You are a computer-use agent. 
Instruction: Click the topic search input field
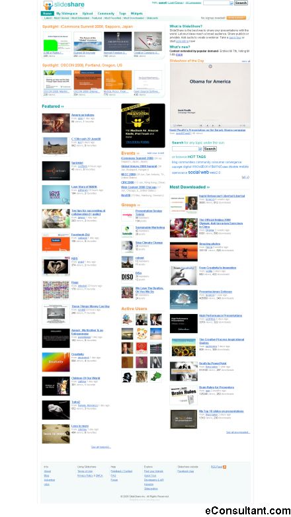point(185,149)
